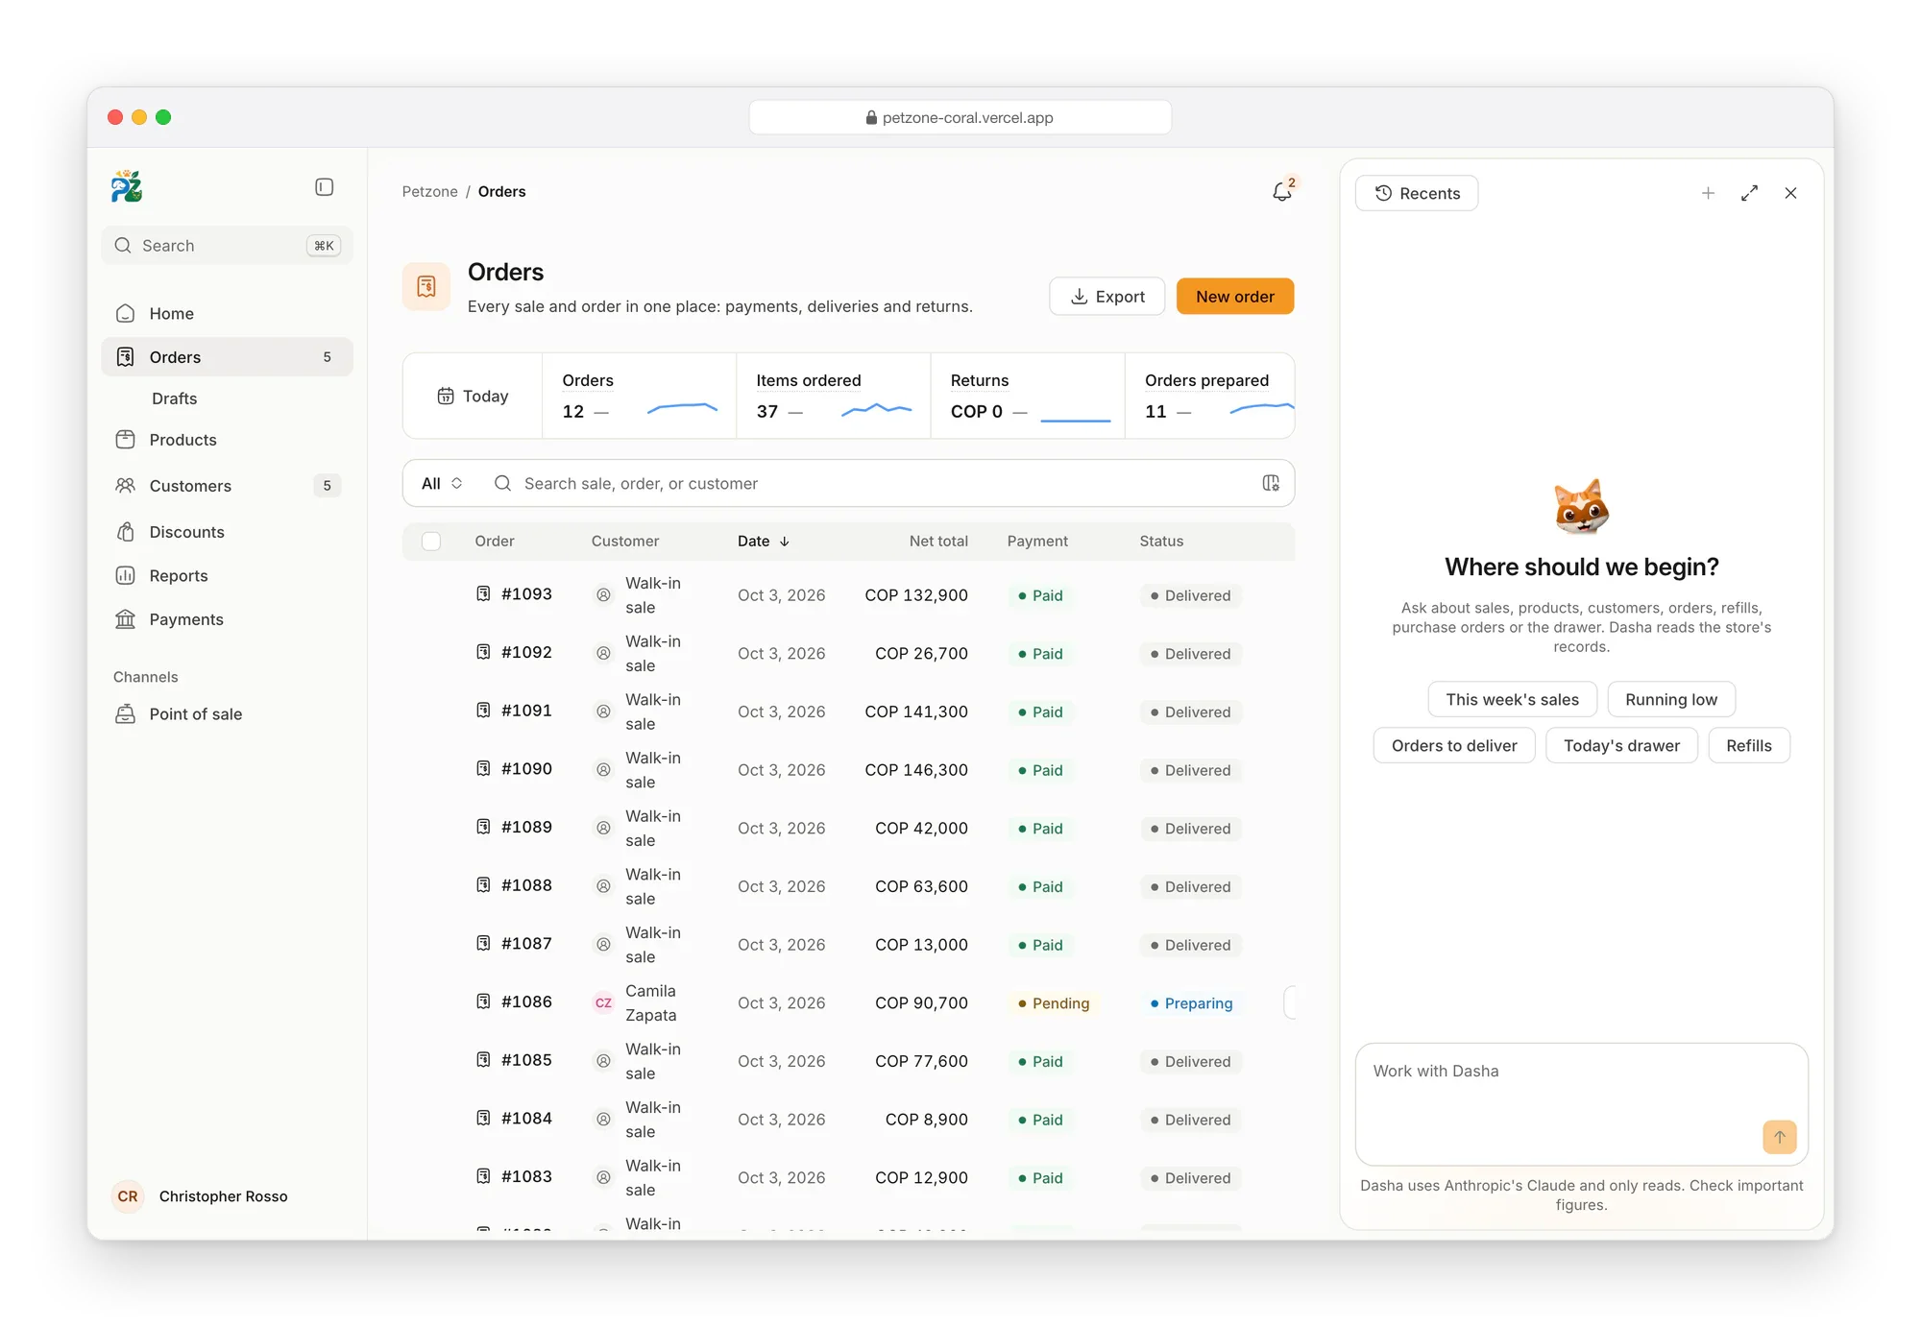Open the Drafts sub-item
This screenshot has width=1921, height=1327.
tap(174, 398)
